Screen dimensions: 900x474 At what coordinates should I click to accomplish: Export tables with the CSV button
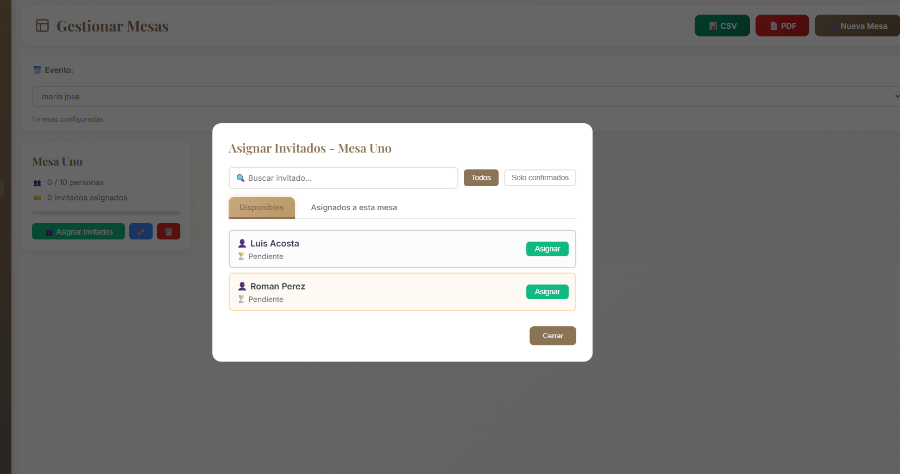click(x=722, y=26)
